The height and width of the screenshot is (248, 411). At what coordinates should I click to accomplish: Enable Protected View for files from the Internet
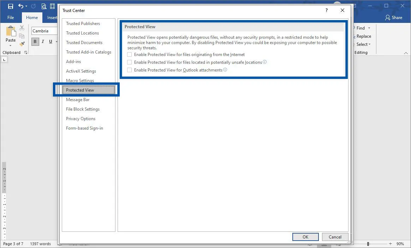tap(129, 55)
